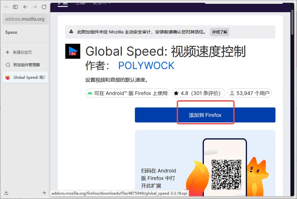Click the 53,947 个用户 badge
Viewport: 297px width, 199px height.
pos(249,93)
